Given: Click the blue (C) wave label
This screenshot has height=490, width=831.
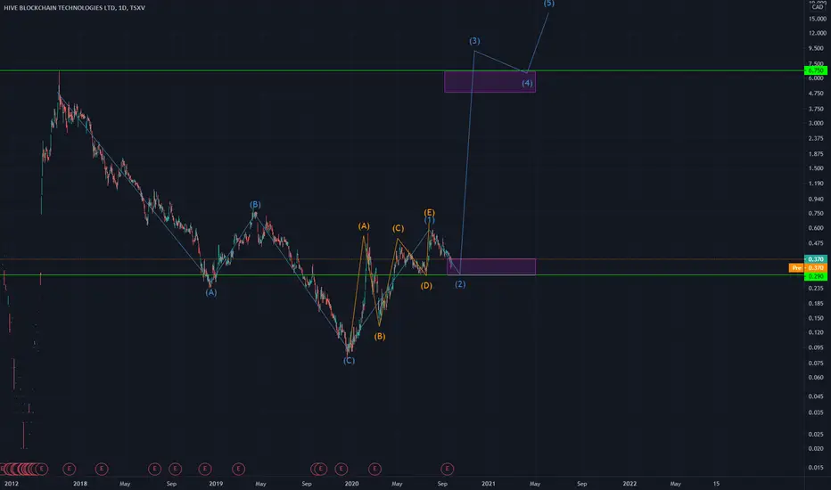Looking at the screenshot, I should click(x=349, y=361).
